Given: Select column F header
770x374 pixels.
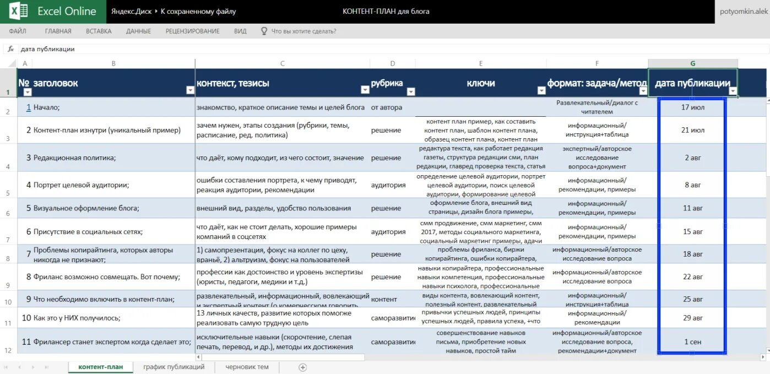Looking at the screenshot, I should point(597,63).
